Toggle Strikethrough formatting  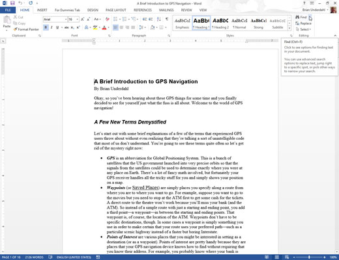point(66,27)
